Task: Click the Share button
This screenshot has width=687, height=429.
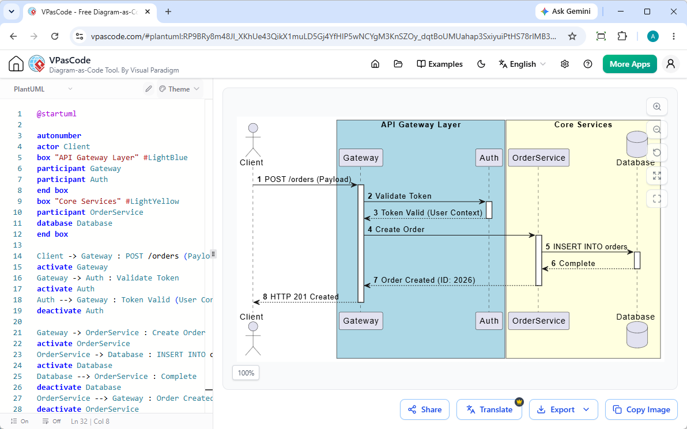Action: pyautogui.click(x=425, y=410)
